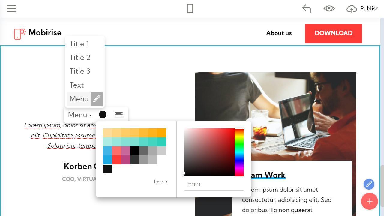Click the DOWNLOAD button

coord(334,33)
